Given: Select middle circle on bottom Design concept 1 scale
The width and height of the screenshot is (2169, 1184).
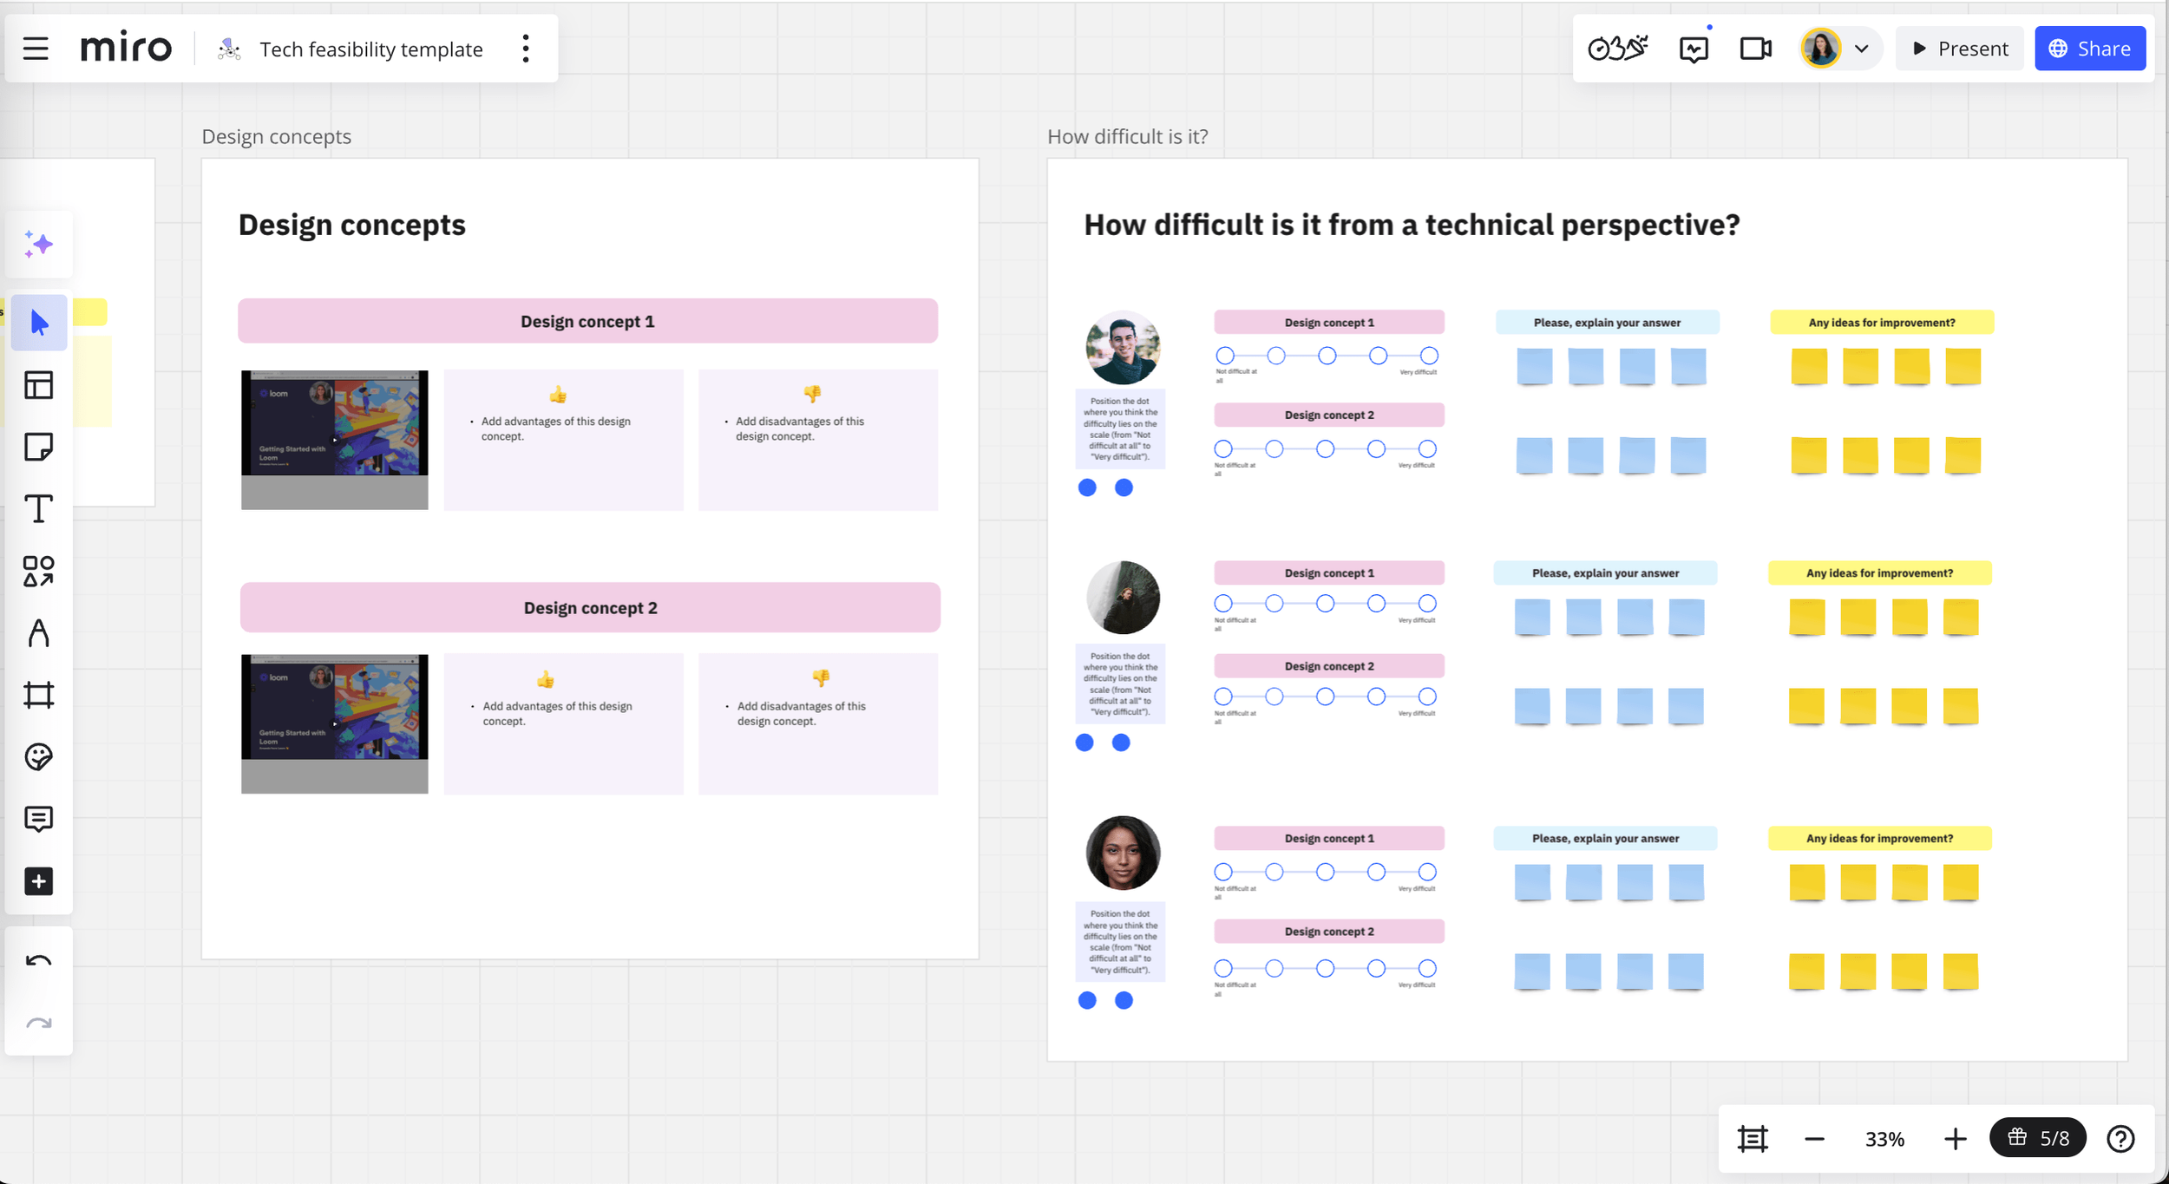Looking at the screenshot, I should tap(1325, 872).
